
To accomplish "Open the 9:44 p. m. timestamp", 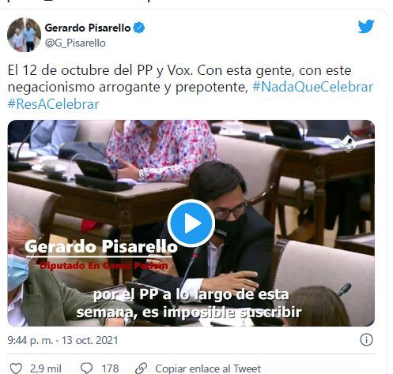I will pos(30,340).
